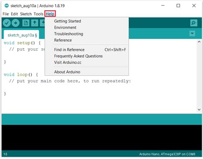Open the File menu
Image resolution: width=203 pixels, height=159 pixels.
pyautogui.click(x=6, y=14)
